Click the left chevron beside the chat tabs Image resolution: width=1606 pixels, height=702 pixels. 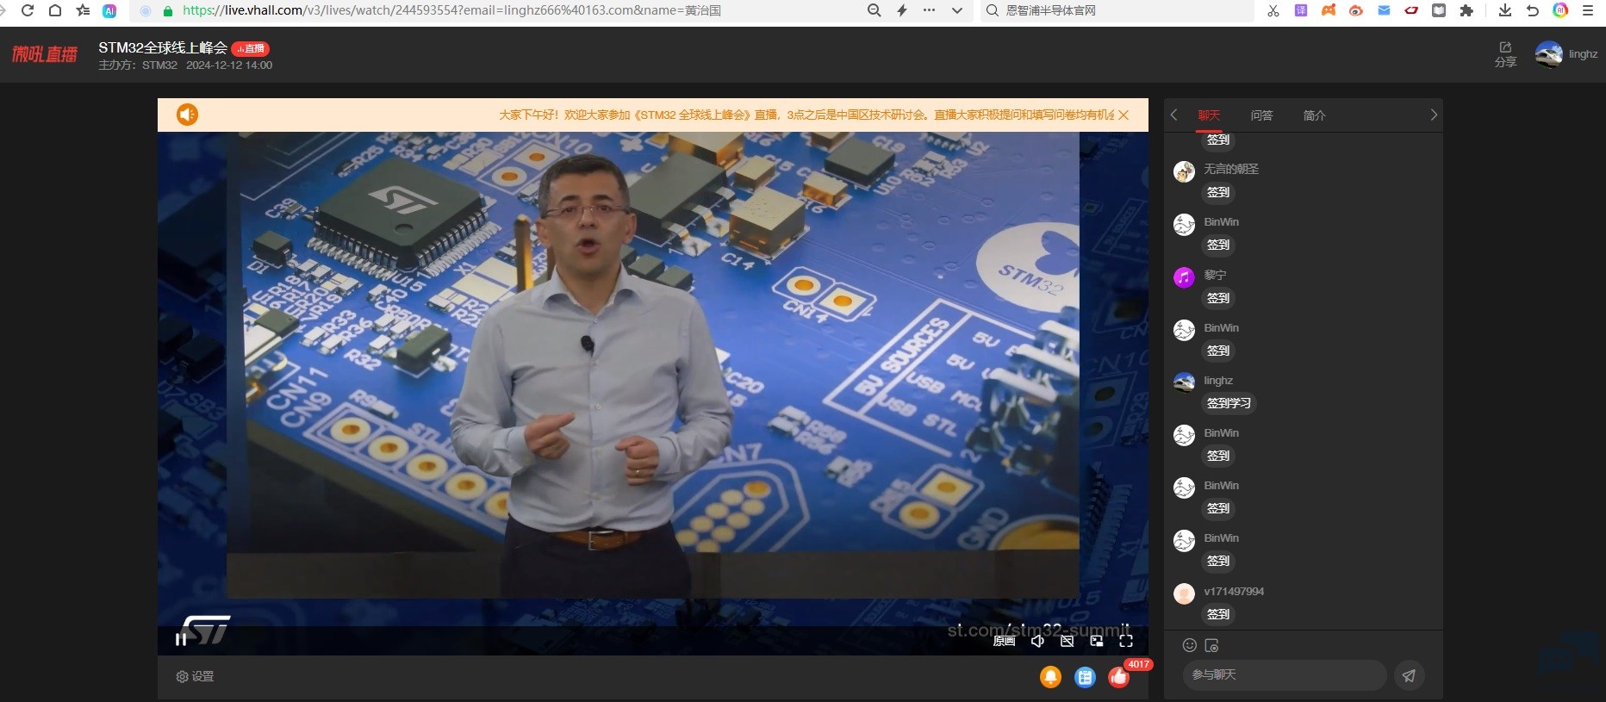click(x=1173, y=115)
